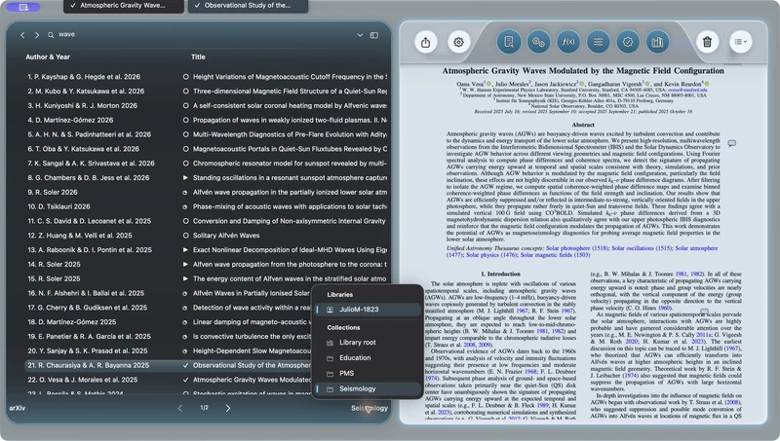Screen dimensions: 780x441
Task: Toggle status circle for M. Kubo 2026 paper
Action: [185, 92]
